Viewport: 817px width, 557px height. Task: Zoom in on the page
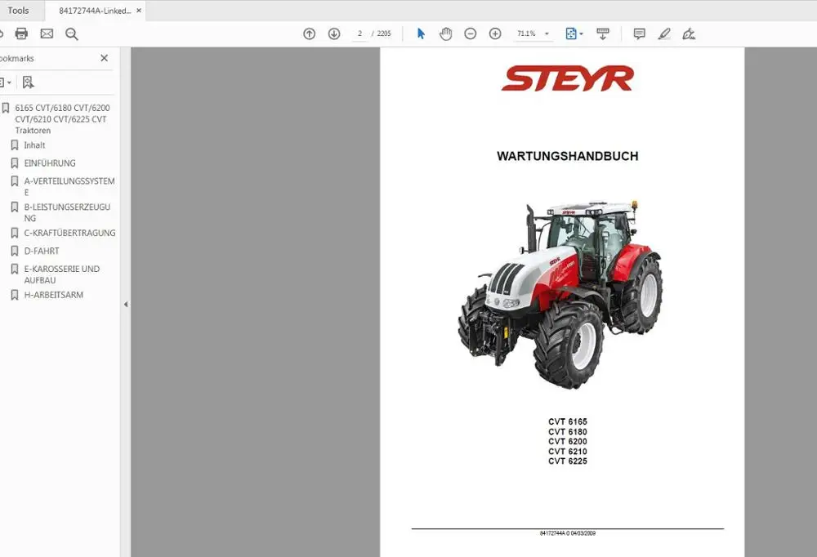[494, 33]
